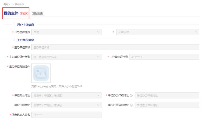Image resolution: width=208 pixels, height=125 pixels.
Task: Click the 我的主体 page heading
Action: pos(11,13)
